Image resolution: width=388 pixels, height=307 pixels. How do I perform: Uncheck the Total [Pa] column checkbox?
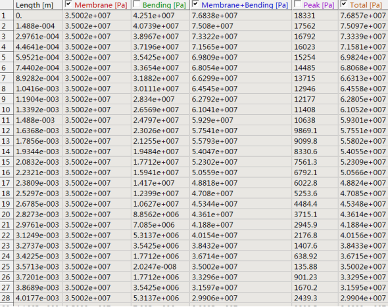click(x=344, y=4)
